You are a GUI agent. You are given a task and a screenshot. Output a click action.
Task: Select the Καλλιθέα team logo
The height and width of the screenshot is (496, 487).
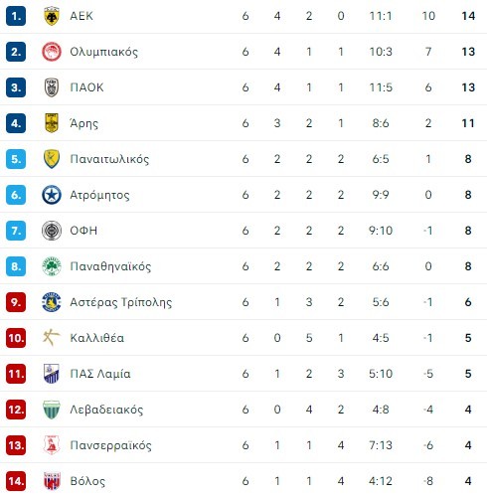coord(52,338)
